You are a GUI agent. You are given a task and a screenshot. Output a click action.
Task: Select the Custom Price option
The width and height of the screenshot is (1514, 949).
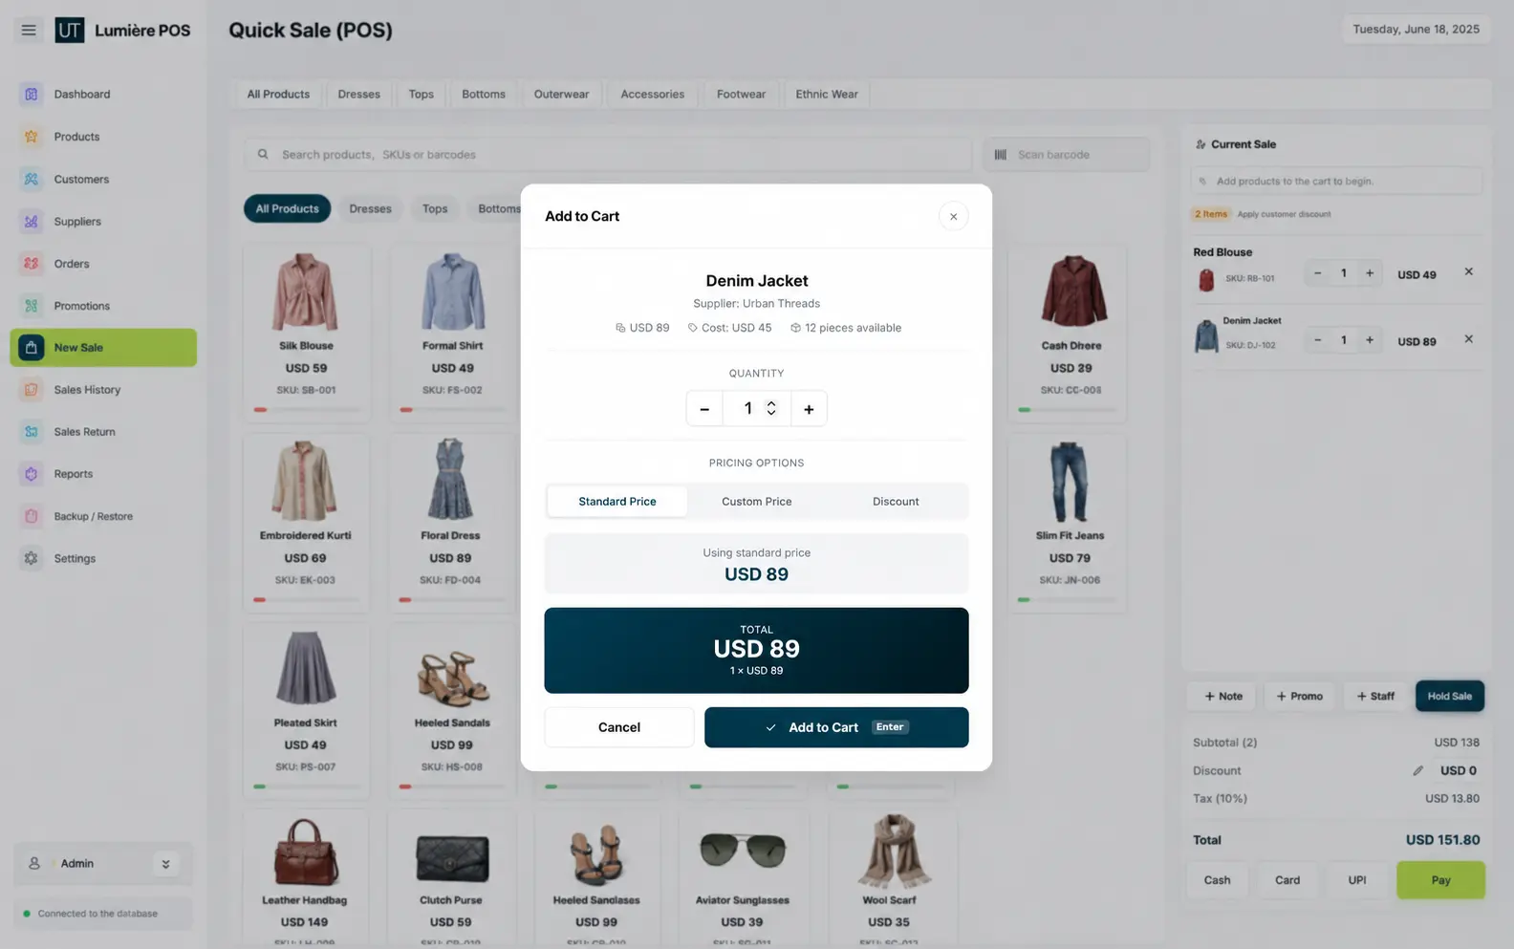[756, 501]
